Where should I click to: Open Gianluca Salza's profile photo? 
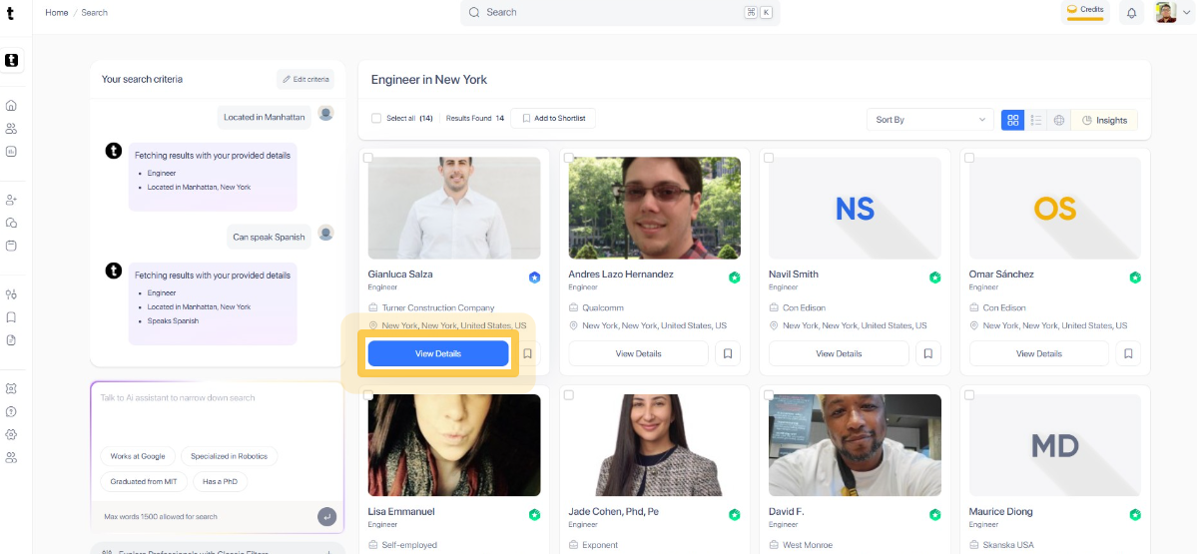click(x=454, y=208)
